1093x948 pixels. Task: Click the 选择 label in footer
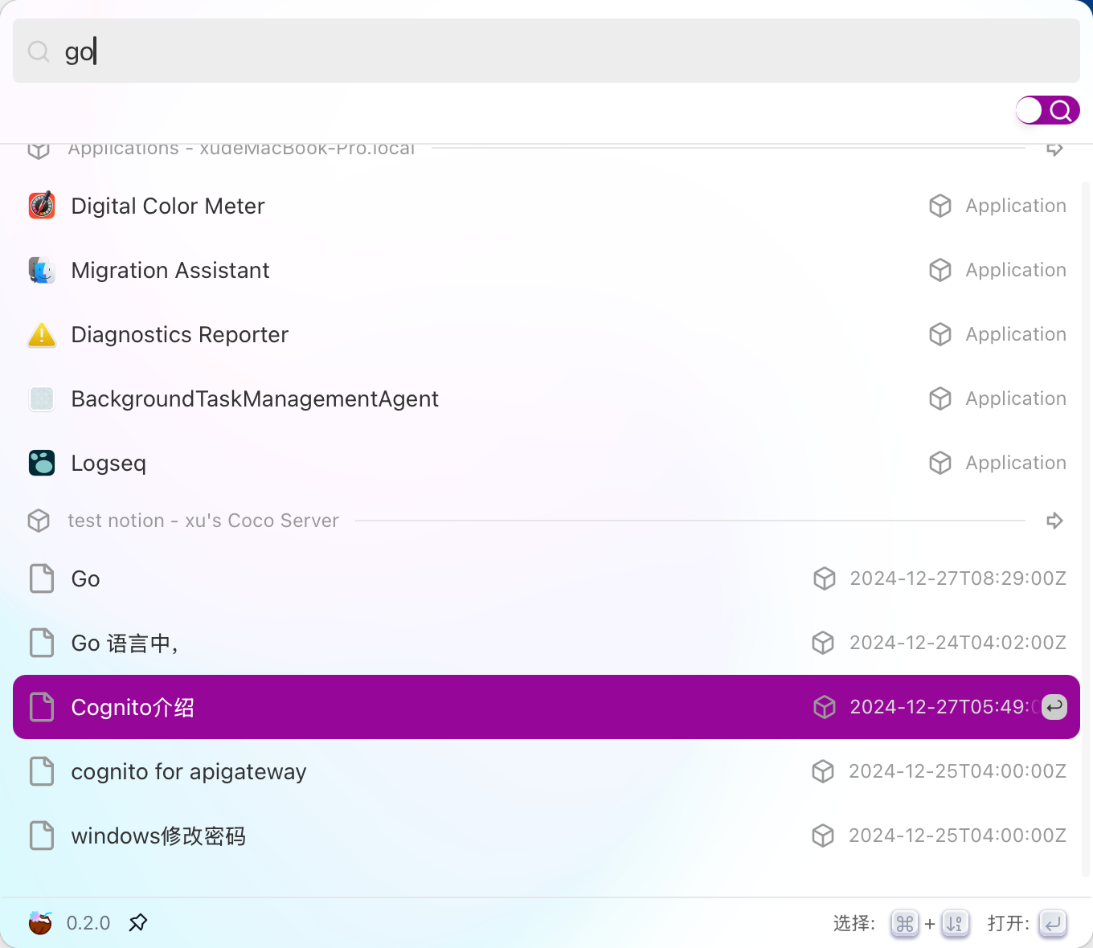(854, 924)
